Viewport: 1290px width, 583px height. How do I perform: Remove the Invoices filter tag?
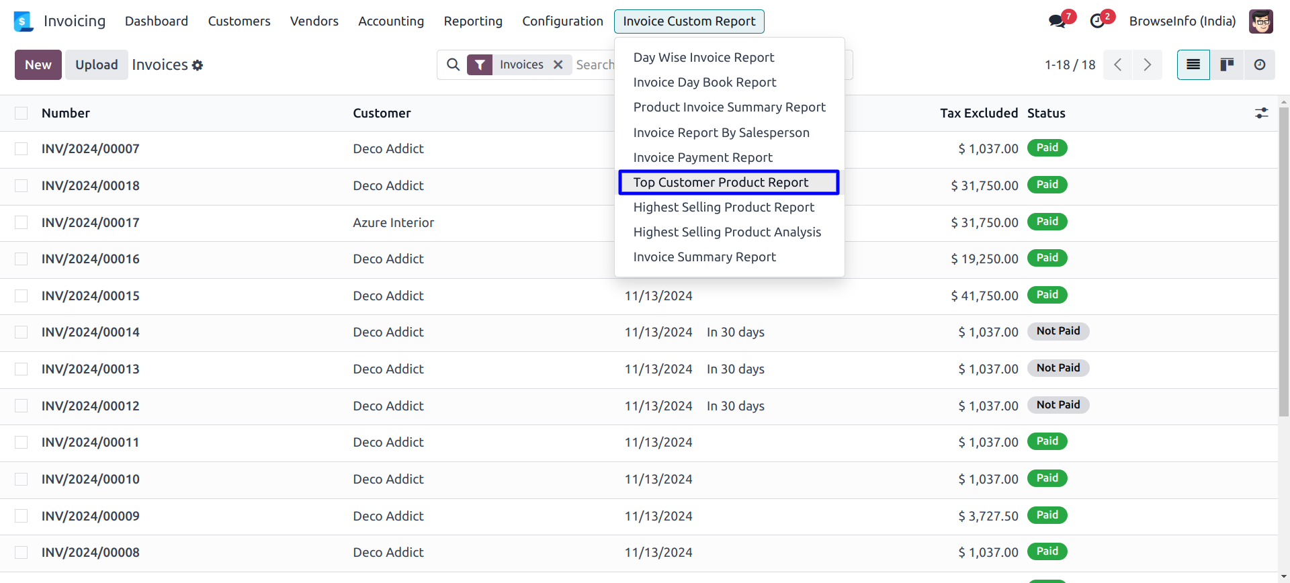pos(558,64)
